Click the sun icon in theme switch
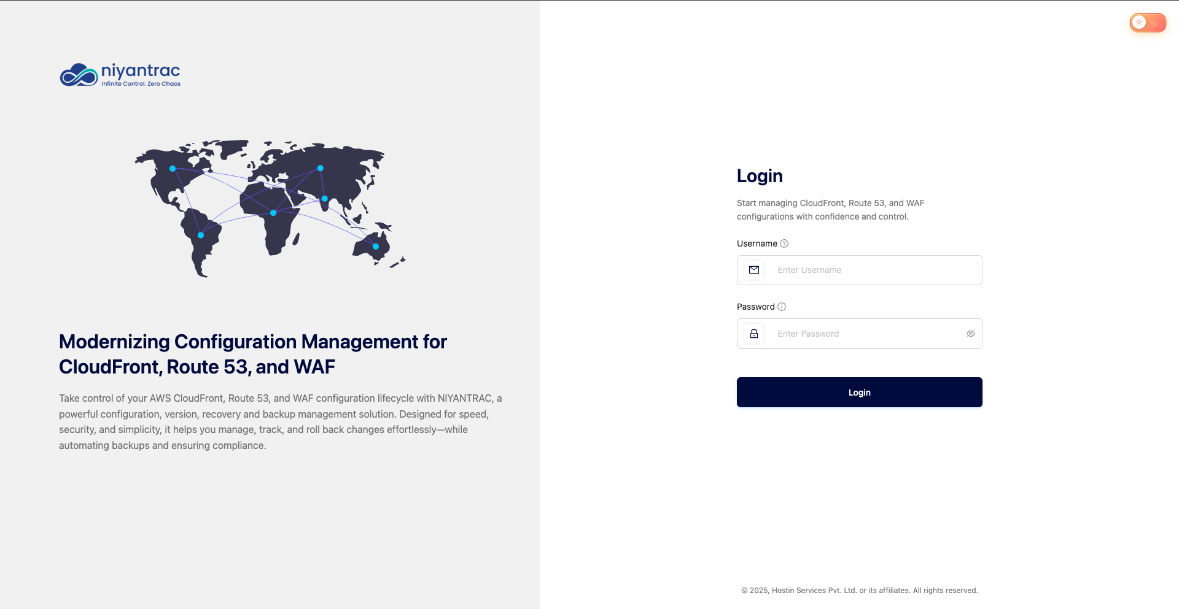This screenshot has height=609, width=1179. tap(1139, 23)
